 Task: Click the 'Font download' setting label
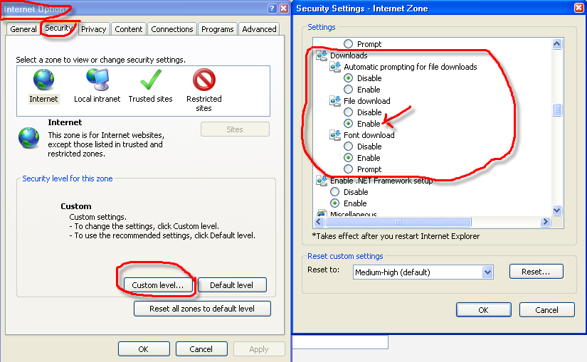point(369,135)
